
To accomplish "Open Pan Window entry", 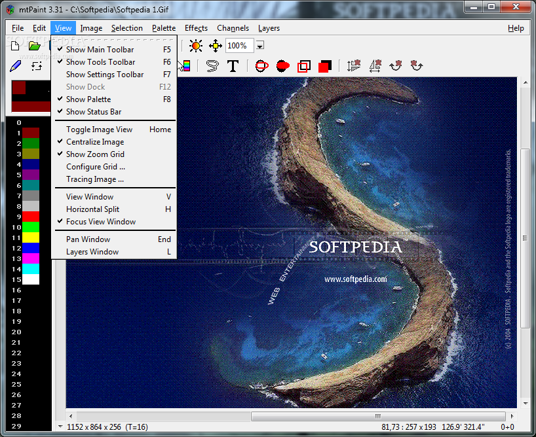I will (114, 239).
